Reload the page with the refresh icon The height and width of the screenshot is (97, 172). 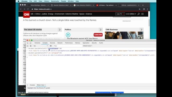28,9
